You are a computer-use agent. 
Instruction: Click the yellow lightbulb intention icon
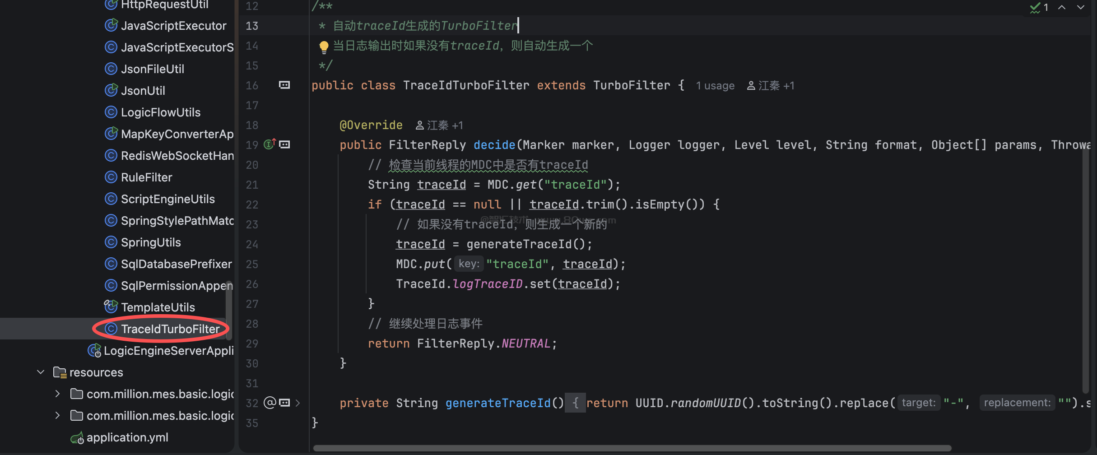(324, 46)
